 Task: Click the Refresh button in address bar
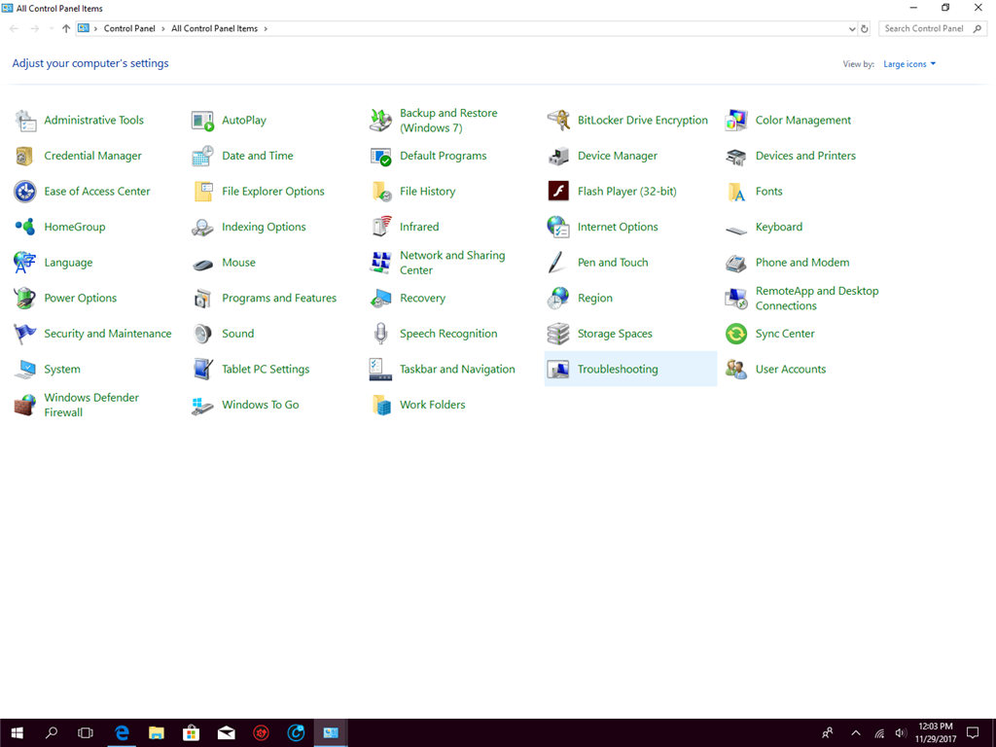[x=865, y=29]
